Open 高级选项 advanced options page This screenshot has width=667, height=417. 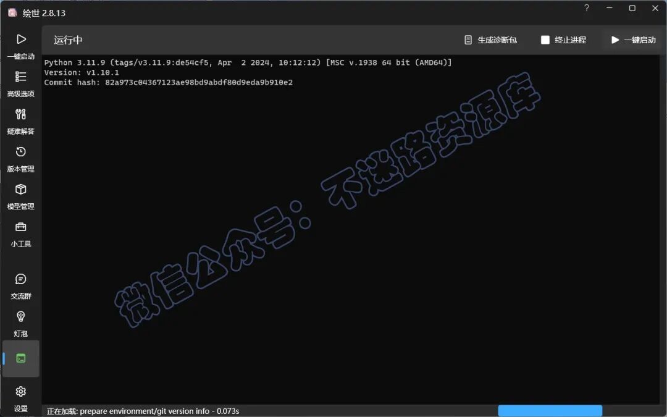[21, 84]
